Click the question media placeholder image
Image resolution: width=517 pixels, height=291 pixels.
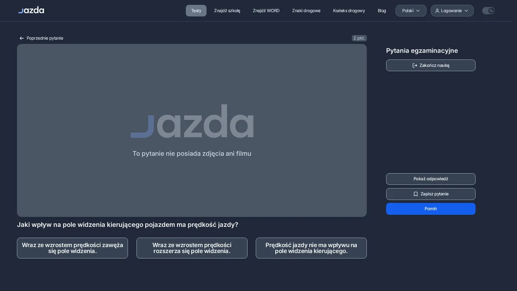pyautogui.click(x=192, y=130)
